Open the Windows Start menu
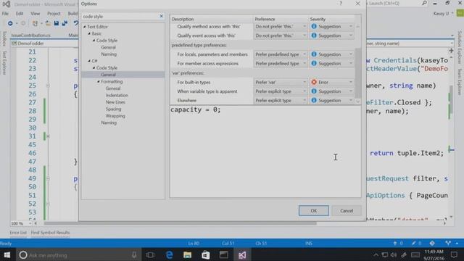464x261 pixels. 7,254
